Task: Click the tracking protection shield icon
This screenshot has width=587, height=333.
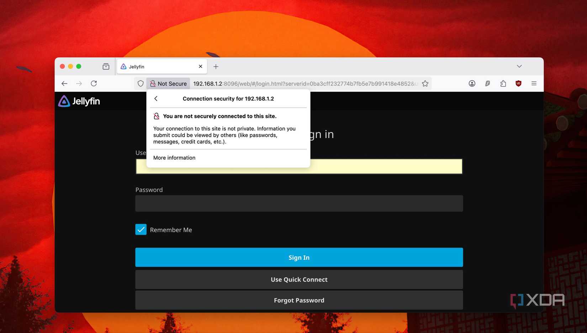Action: point(141,84)
